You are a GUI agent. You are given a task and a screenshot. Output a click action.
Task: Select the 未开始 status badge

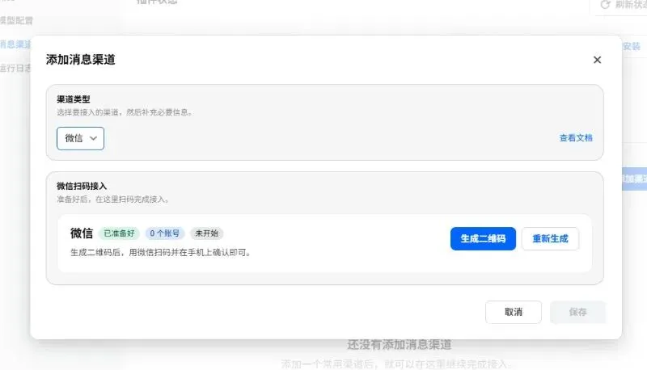[x=207, y=233]
